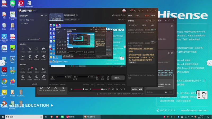The width and height of the screenshot is (212, 119).
Task: Open the 场景切换器 scene switcher tool
Action: 37,77
